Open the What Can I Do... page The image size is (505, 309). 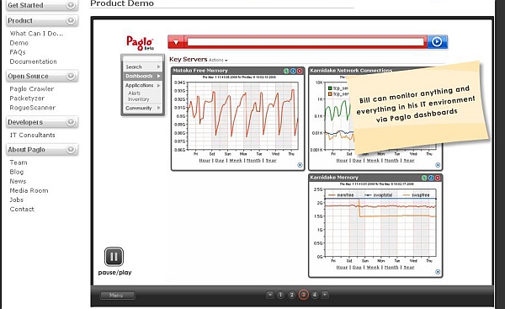tap(36, 34)
